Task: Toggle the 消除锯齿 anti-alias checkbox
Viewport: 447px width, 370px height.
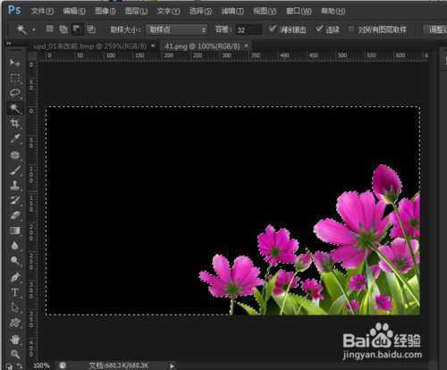Action: (272, 29)
